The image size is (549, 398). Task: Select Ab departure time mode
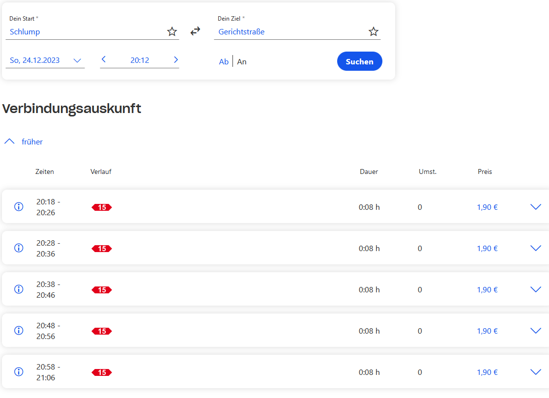point(224,61)
